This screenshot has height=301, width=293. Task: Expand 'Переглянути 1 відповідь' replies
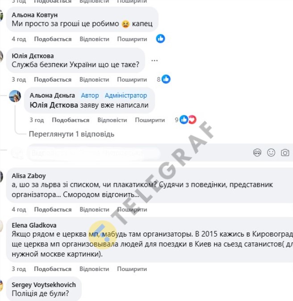(71, 134)
